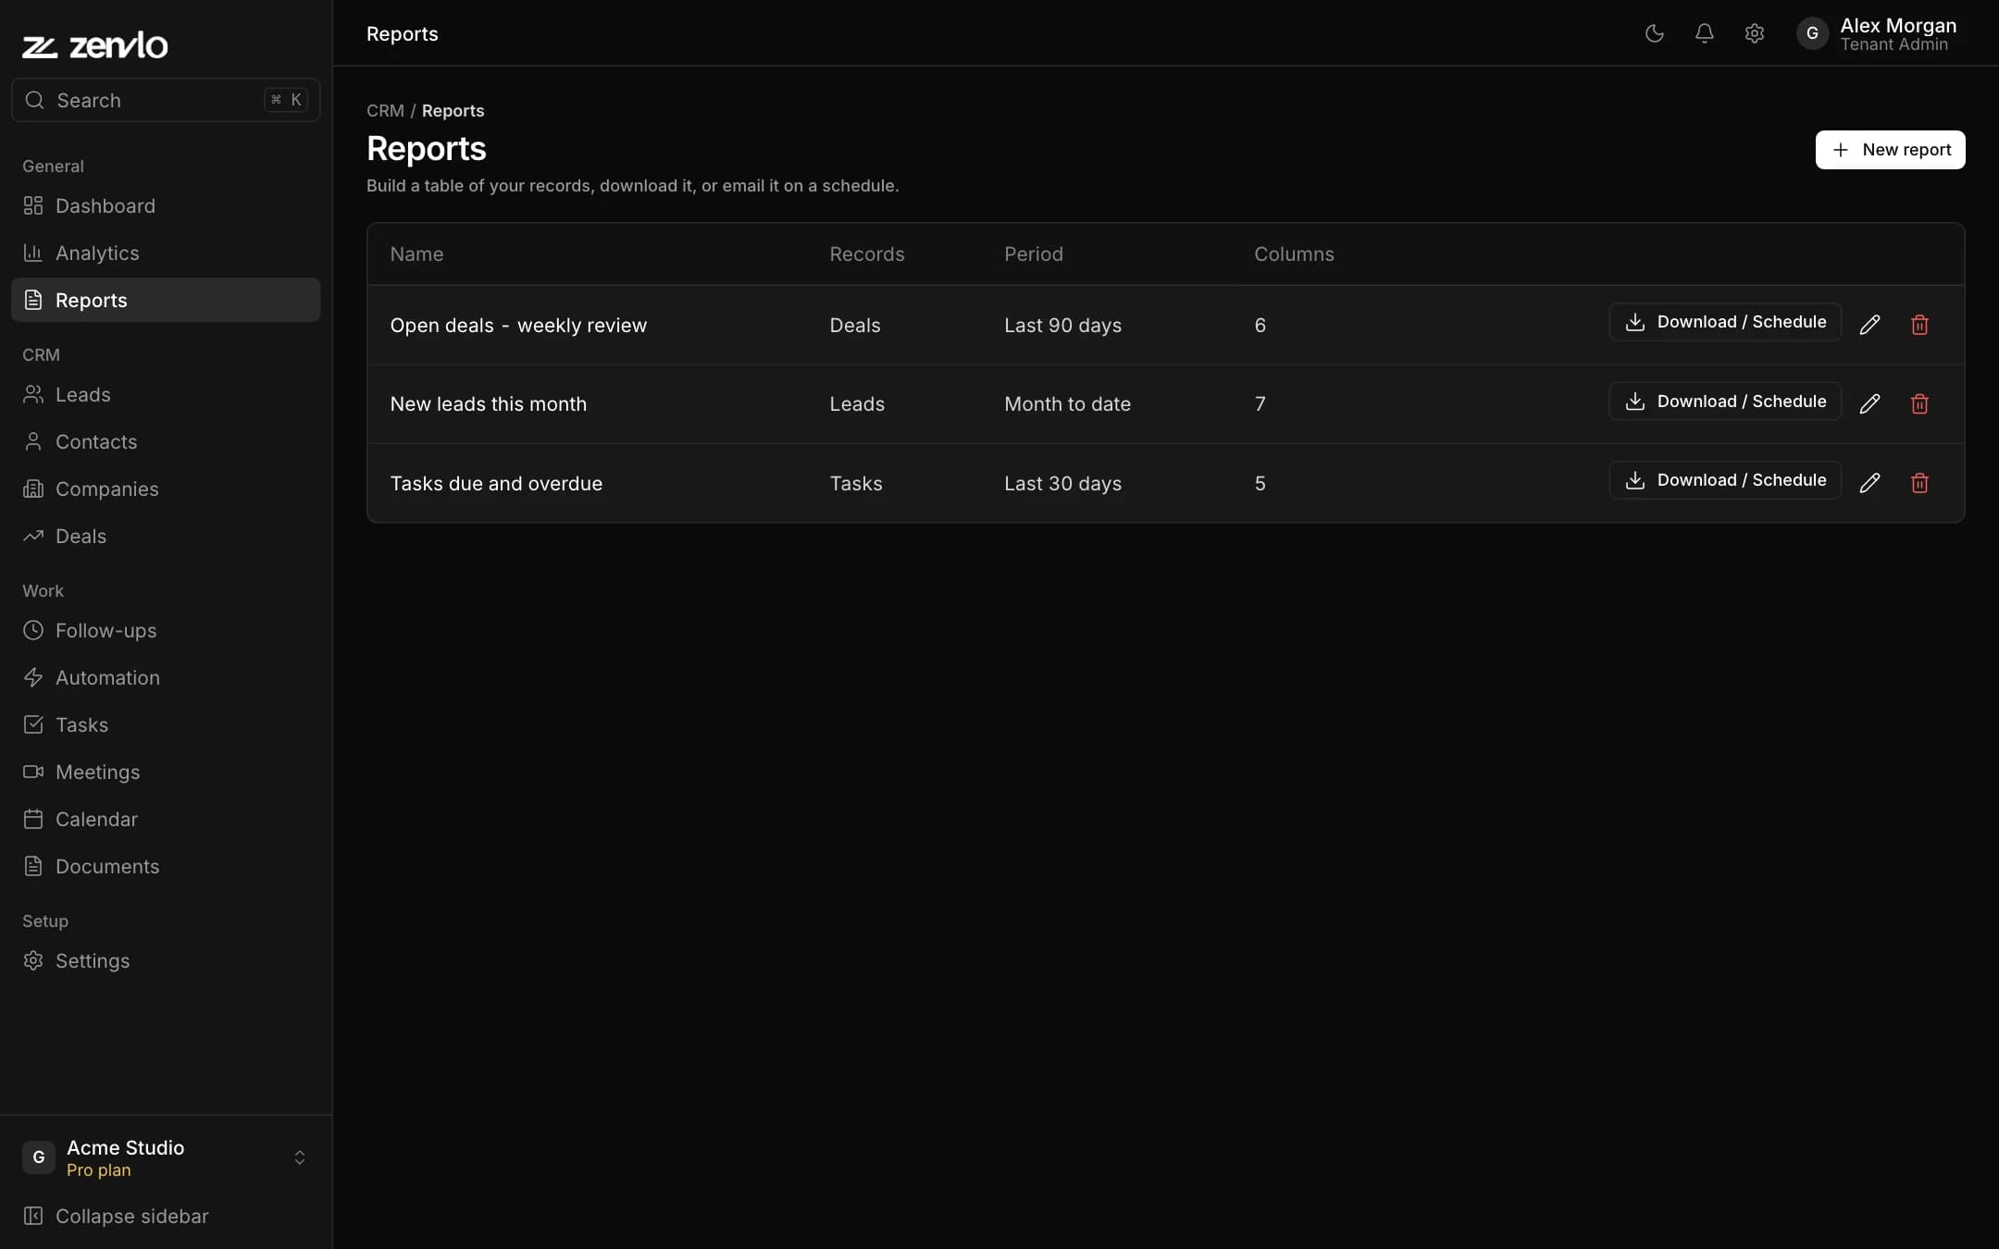Open Analytics in sidebar
The width and height of the screenshot is (1999, 1249).
pos(166,253)
